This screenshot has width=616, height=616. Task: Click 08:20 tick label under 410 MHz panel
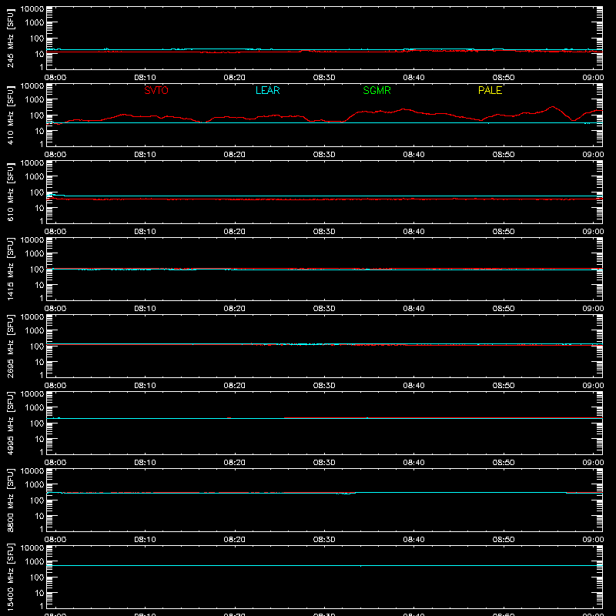pyautogui.click(x=235, y=155)
